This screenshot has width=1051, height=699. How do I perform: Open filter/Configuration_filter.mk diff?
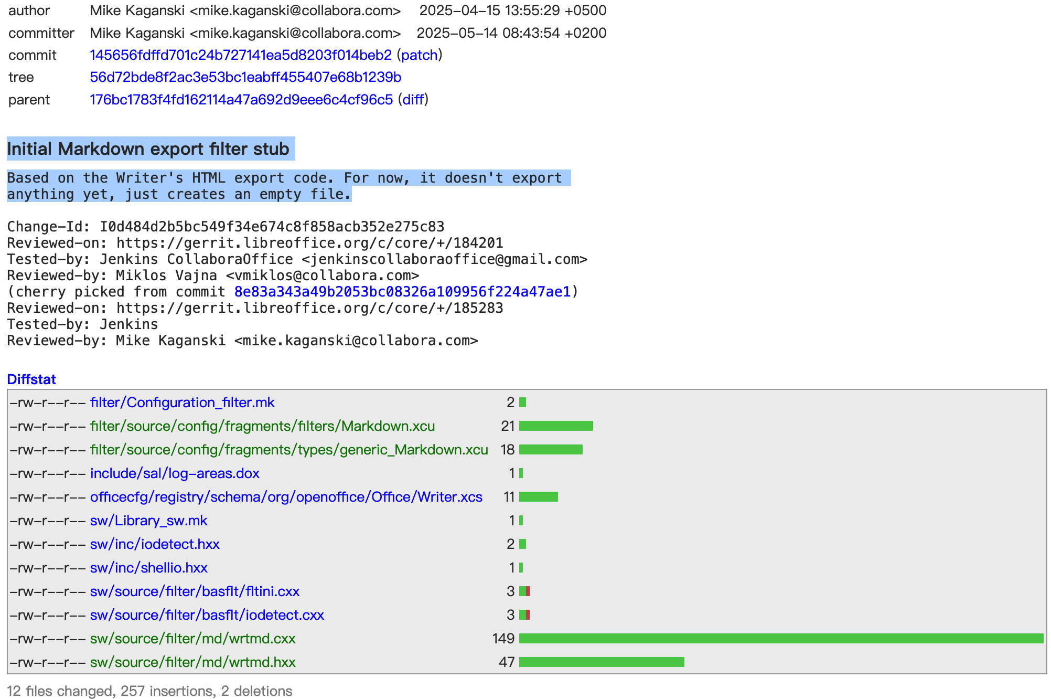pos(182,403)
